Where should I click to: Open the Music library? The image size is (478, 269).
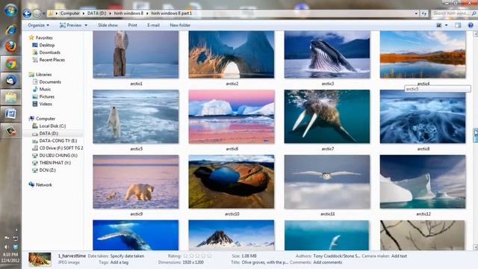[45, 89]
